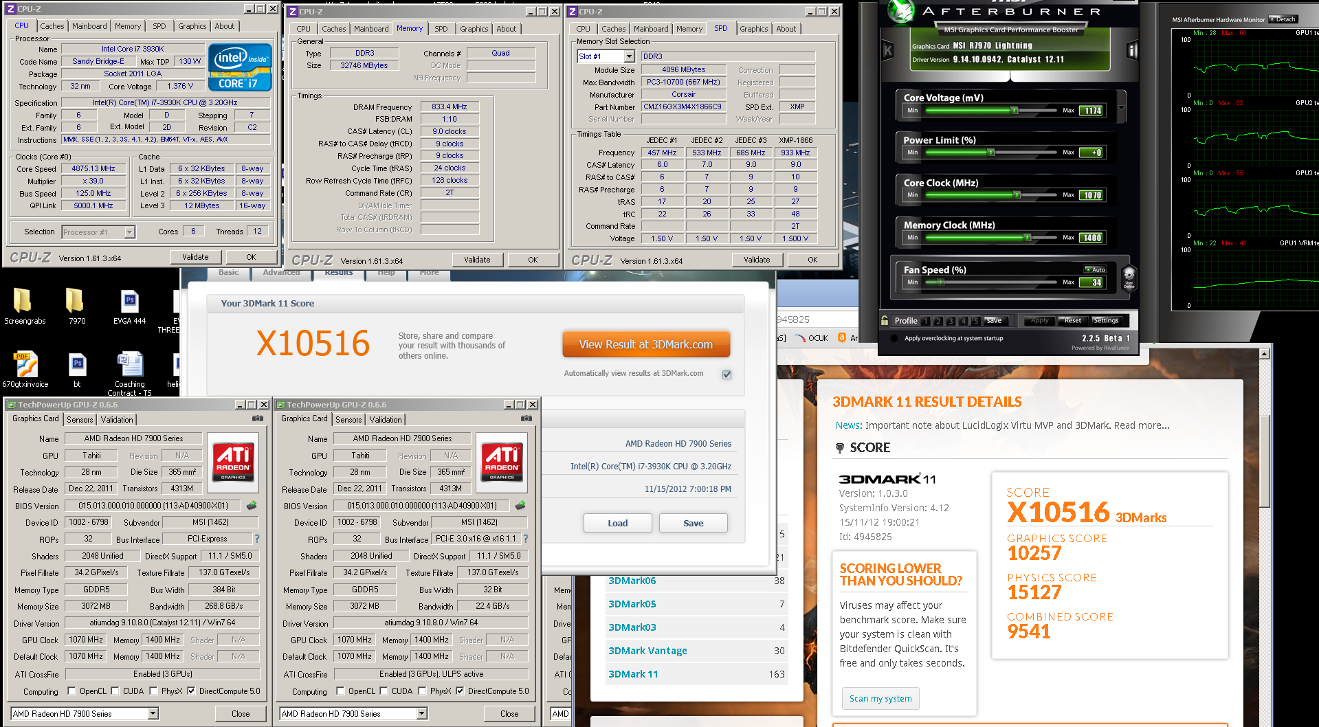Click BIOS save chip icon in right GPU-Z
The width and height of the screenshot is (1319, 727).
[520, 506]
